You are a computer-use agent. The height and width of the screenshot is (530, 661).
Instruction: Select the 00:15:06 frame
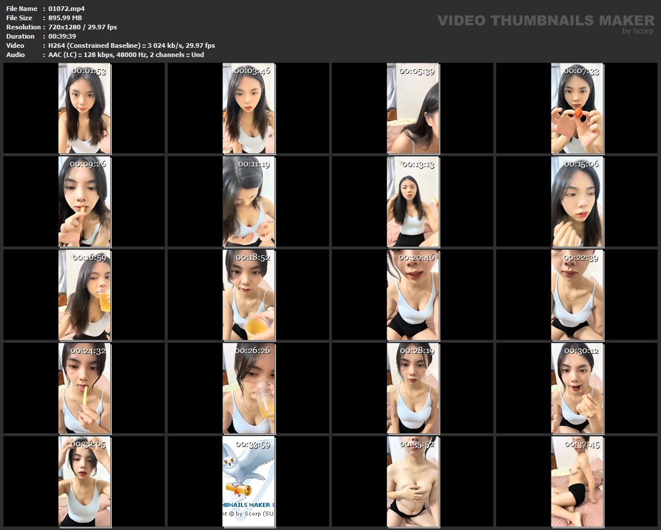tap(577, 202)
